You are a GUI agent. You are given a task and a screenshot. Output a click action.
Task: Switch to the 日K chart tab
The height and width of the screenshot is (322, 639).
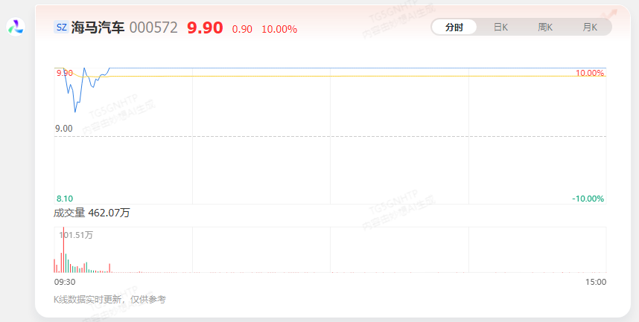[500, 28]
